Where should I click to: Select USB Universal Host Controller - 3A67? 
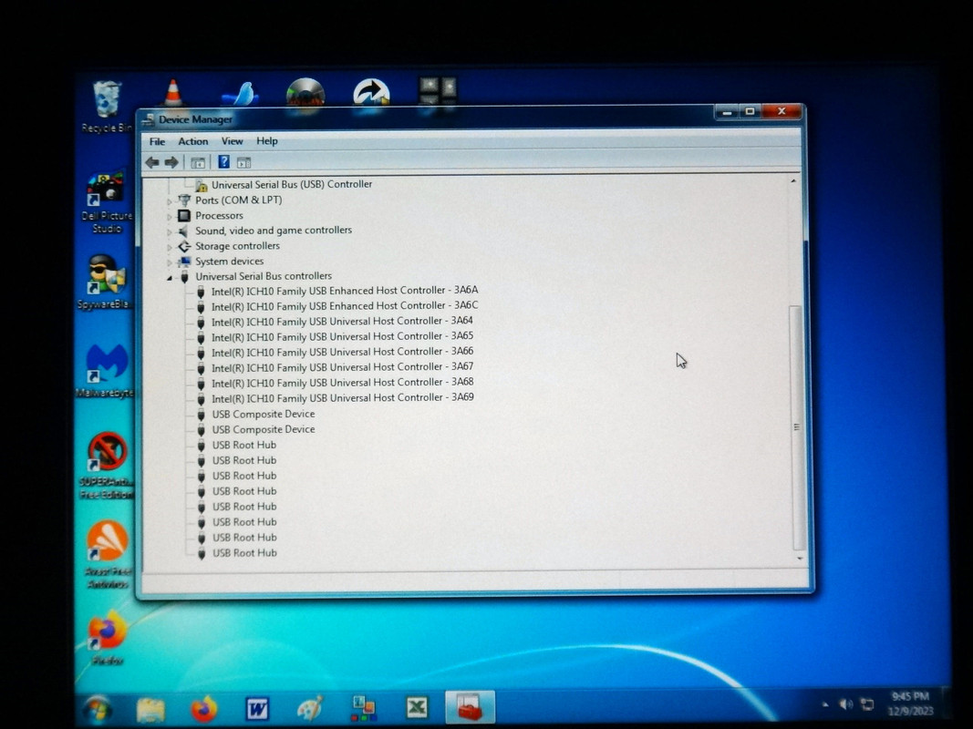[342, 367]
